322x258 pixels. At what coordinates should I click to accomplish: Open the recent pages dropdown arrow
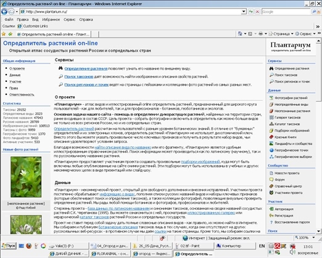point(17,12)
